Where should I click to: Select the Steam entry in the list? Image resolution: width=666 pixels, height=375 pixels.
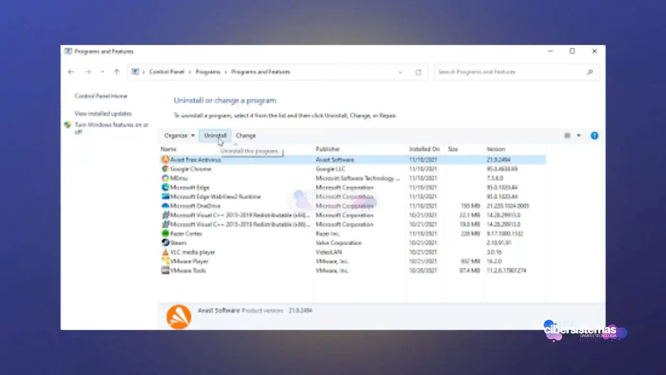point(353,243)
